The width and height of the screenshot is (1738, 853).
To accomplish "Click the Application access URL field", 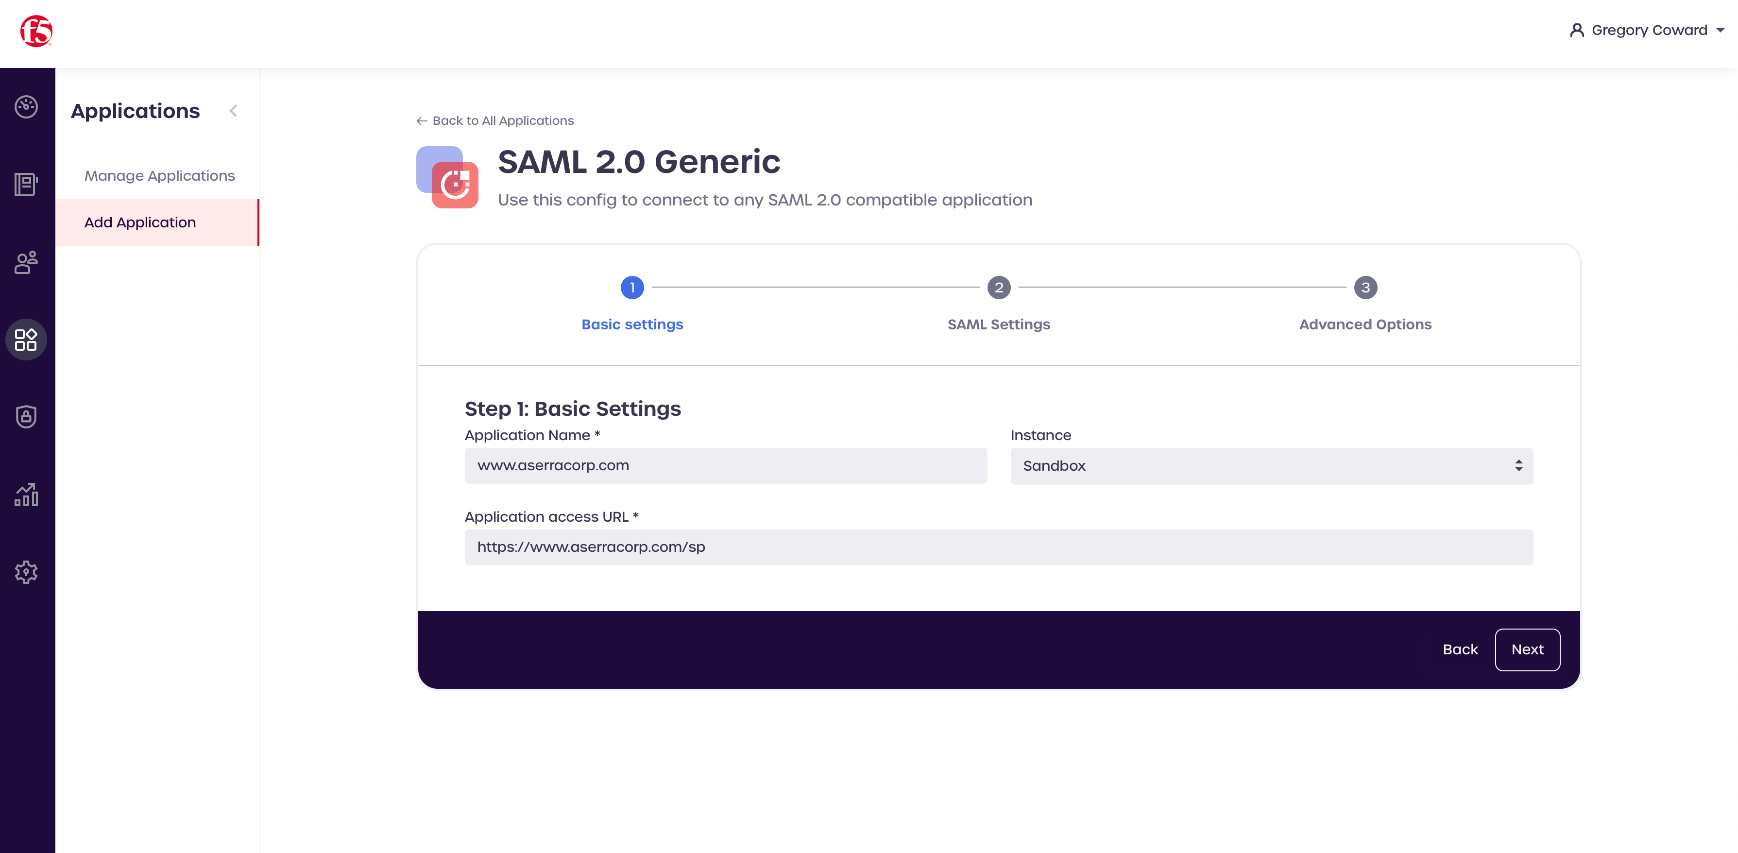I will (999, 547).
